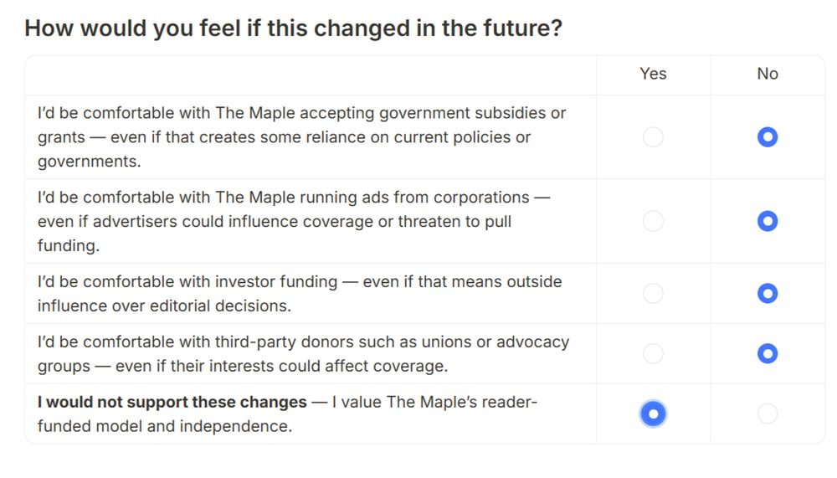Click the government subsidies statement text
The height and width of the screenshot is (478, 837).
301,136
